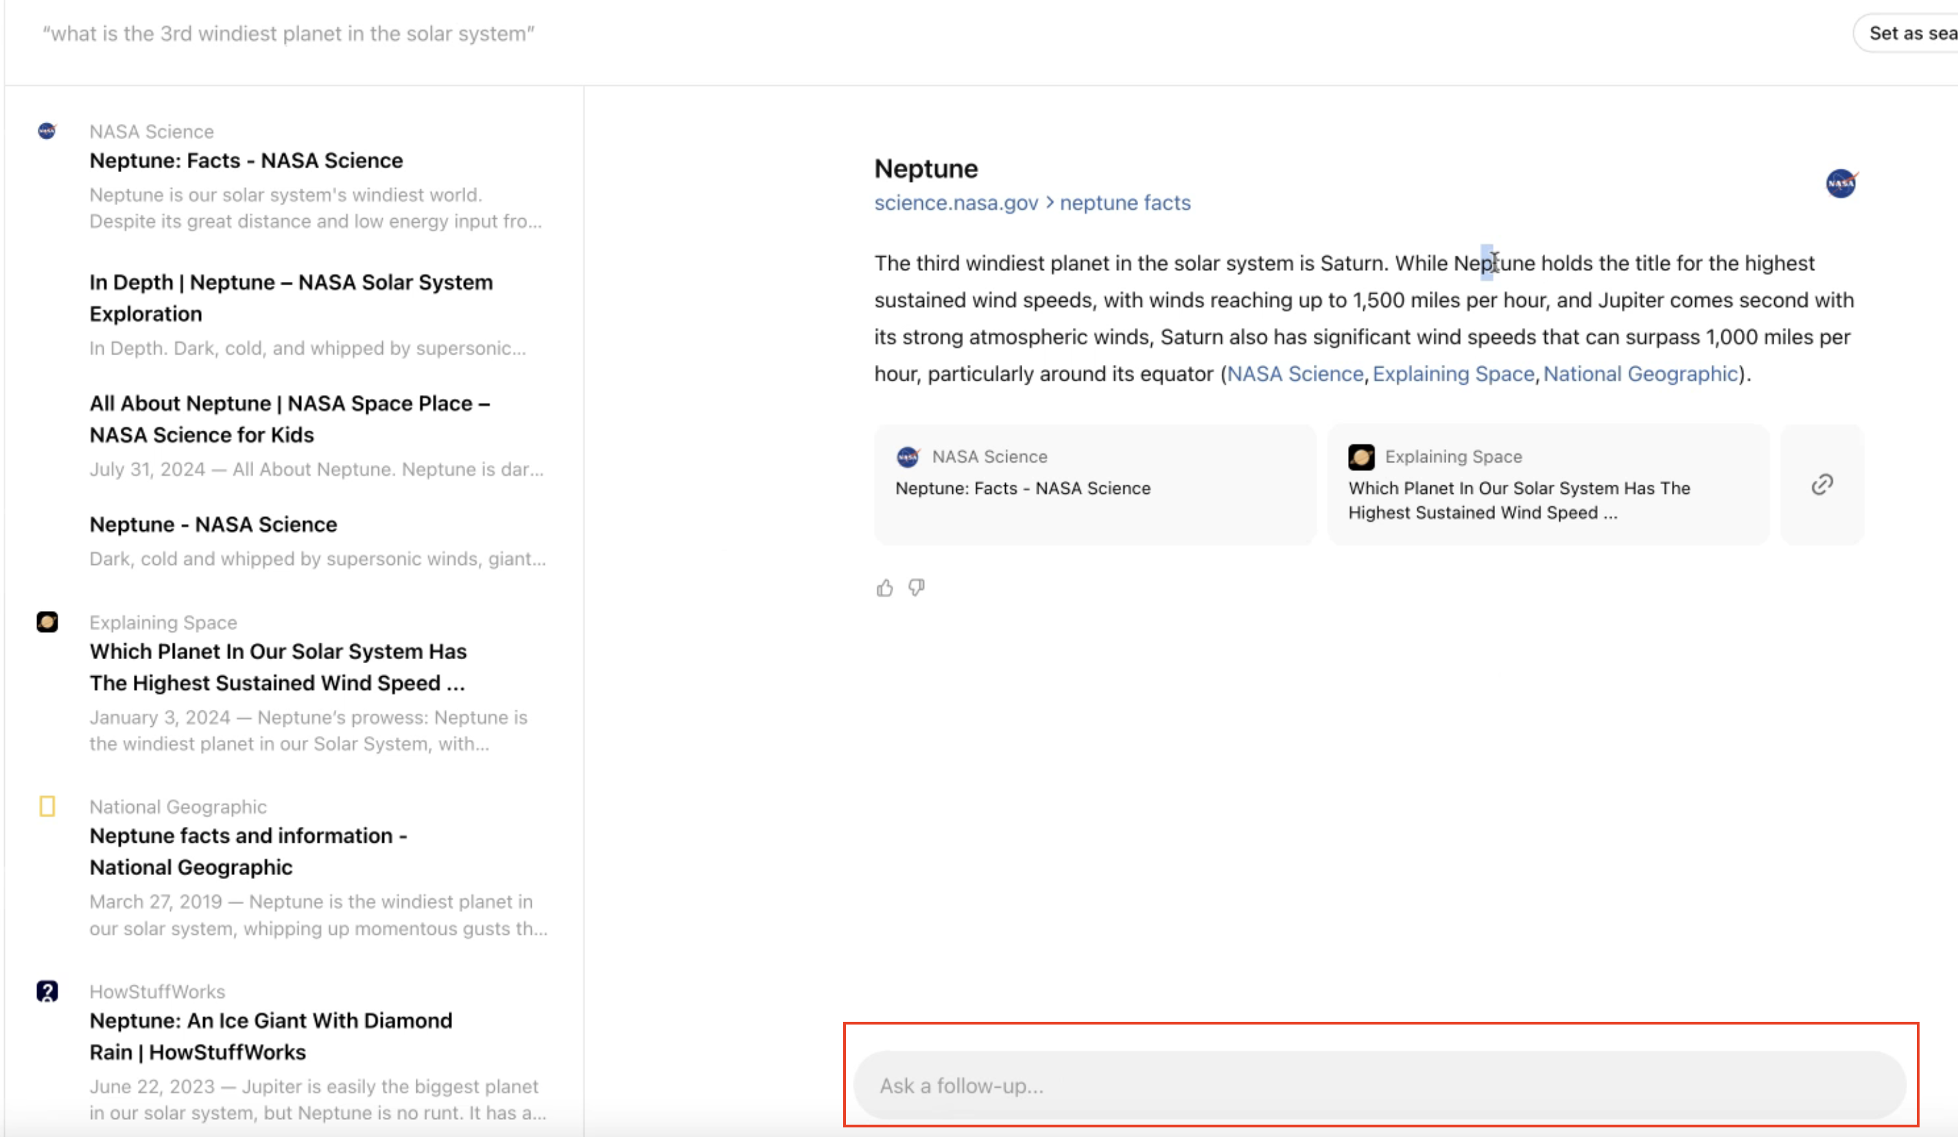The image size is (1958, 1137).
Task: Click the search query text at the top
Action: tap(288, 34)
